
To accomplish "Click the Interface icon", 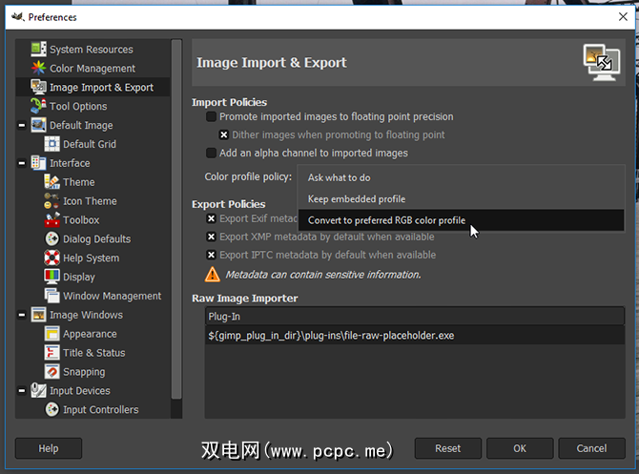I will click(39, 163).
